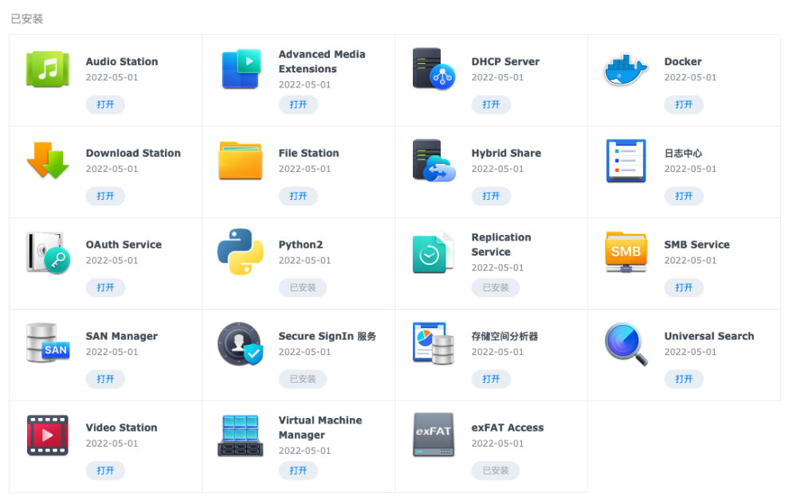This screenshot has width=797, height=500.
Task: Click the SMB Service folder icon
Action: point(626,252)
